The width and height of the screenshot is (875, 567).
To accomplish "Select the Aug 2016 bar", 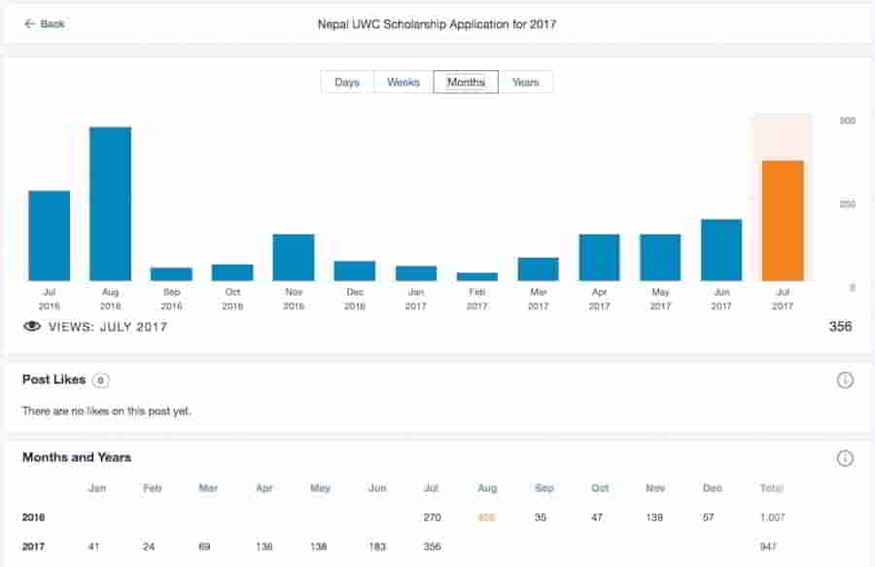I will coord(111,203).
